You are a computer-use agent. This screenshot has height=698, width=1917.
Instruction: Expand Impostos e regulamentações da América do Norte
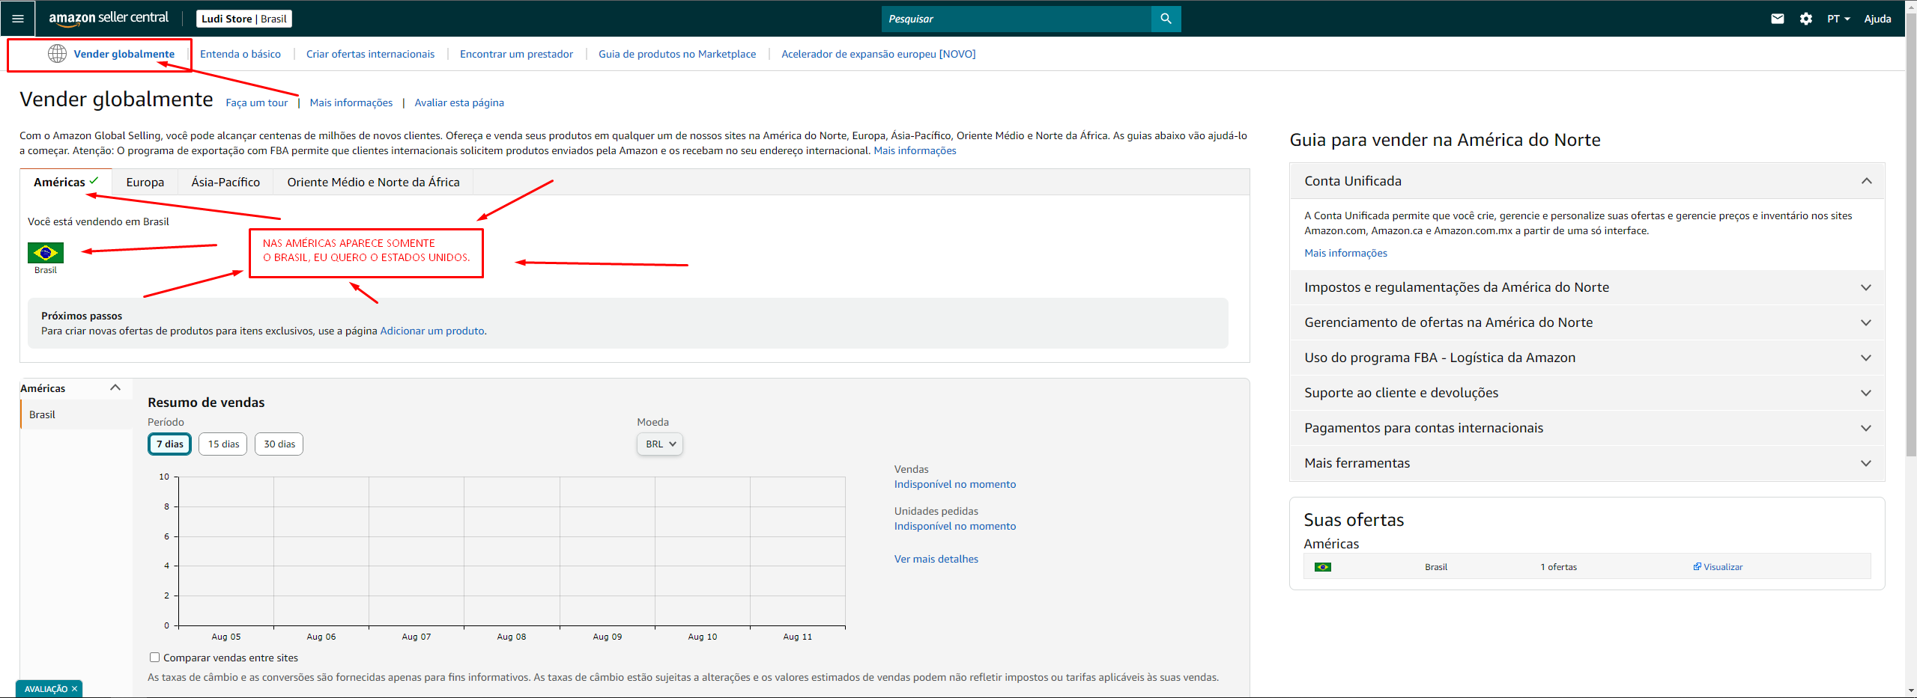tap(1587, 287)
